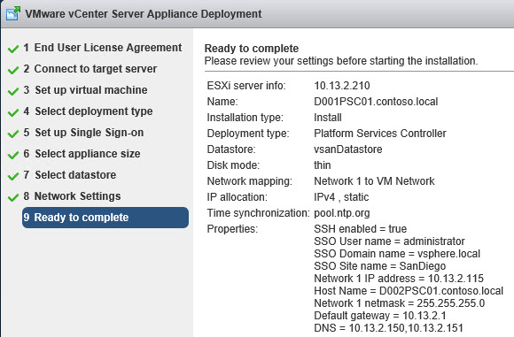The height and width of the screenshot is (337, 514).
Task: Click green checkmark beside Select appliance size
Action: pos(13,155)
